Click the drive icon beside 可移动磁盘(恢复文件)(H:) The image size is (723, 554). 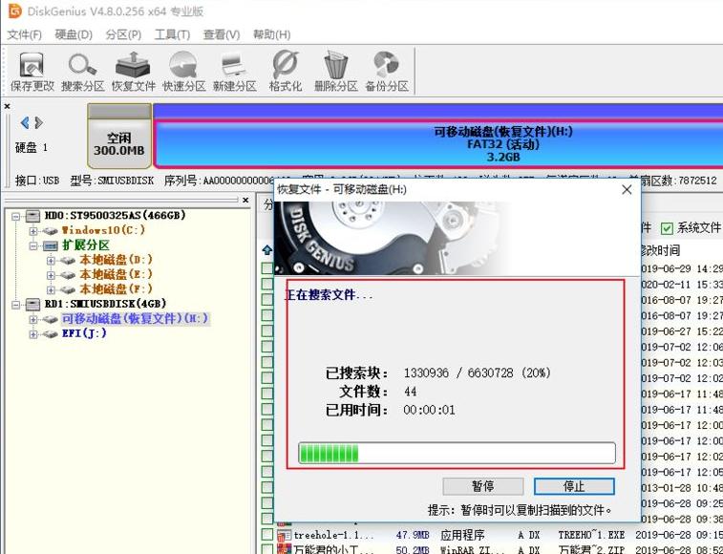50,319
